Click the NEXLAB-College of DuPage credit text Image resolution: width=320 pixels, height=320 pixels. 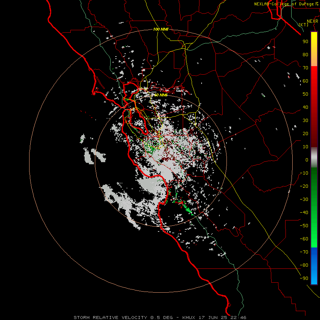(284, 4)
